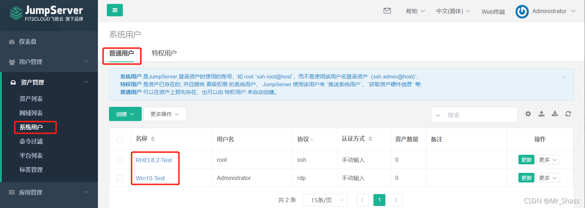Click the ssh protocol cell
Viewport: 585px width, 208px height.
point(302,160)
